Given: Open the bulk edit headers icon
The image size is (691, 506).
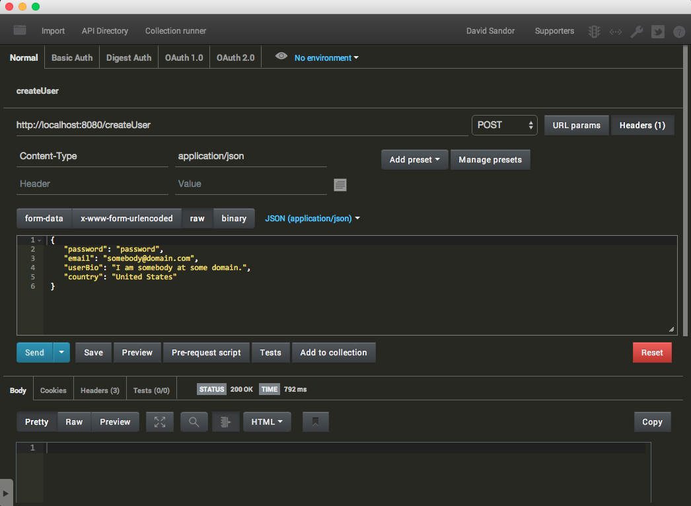Looking at the screenshot, I should pos(340,185).
